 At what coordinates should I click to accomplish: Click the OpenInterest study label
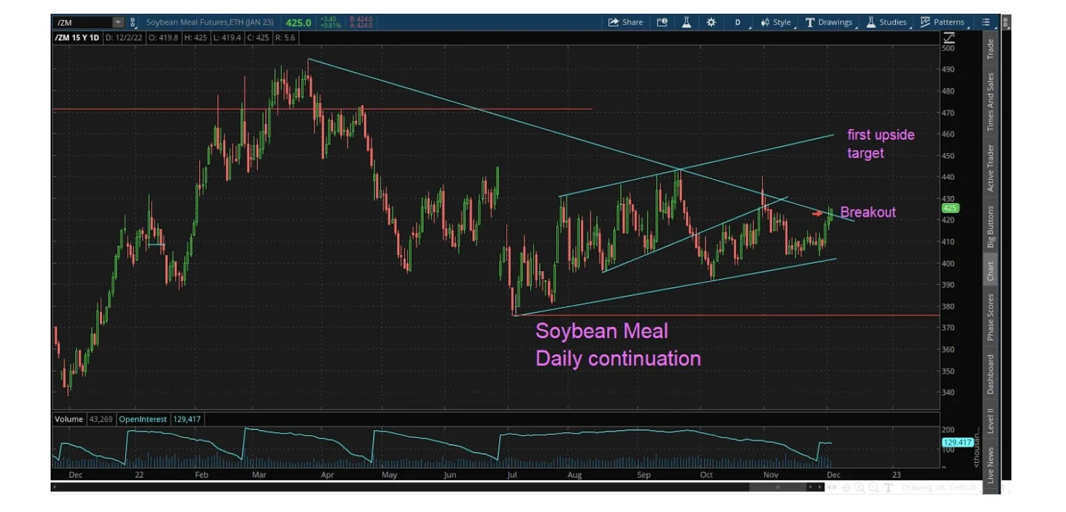pyautogui.click(x=143, y=419)
